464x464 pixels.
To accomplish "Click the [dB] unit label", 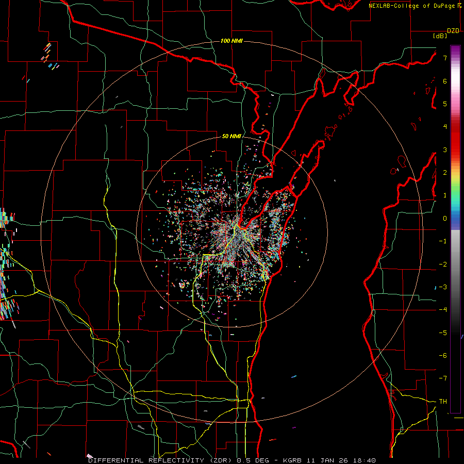I will tap(440, 36).
